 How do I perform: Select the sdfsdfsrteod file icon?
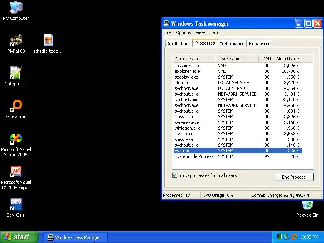coord(48,44)
